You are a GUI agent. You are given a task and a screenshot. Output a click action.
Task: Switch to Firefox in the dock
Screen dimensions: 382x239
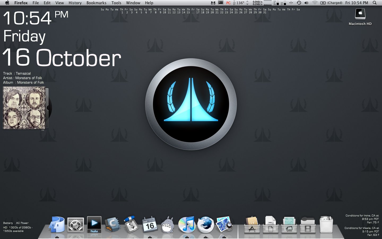tap(206, 225)
